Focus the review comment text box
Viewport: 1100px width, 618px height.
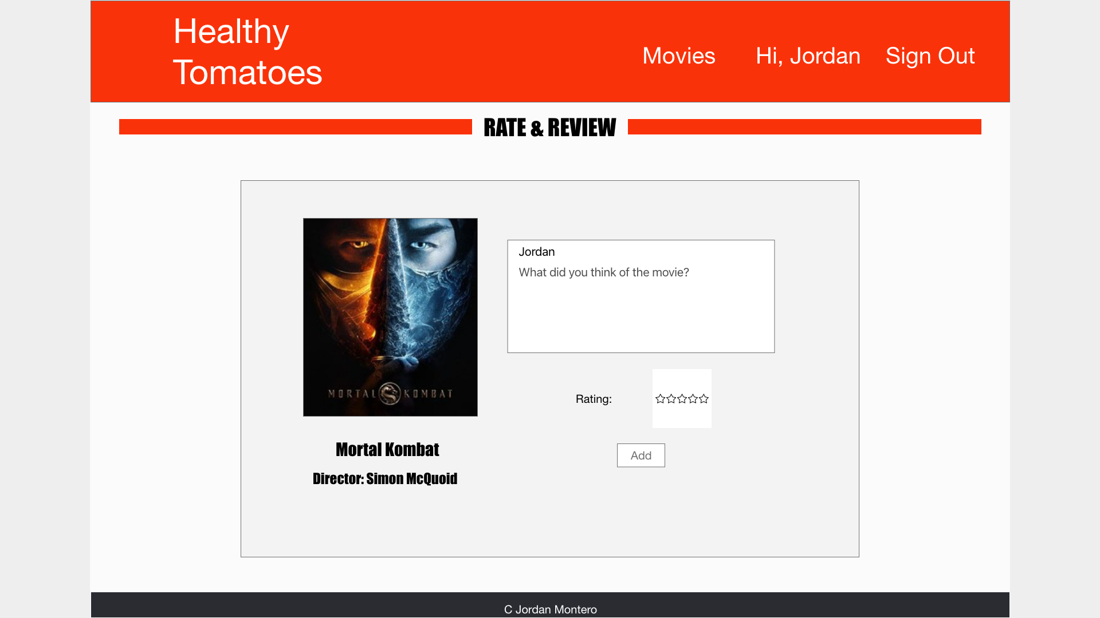(641, 309)
